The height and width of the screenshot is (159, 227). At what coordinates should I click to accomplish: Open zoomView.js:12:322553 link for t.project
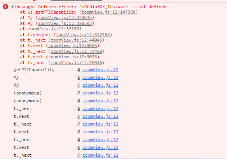pos(83,35)
